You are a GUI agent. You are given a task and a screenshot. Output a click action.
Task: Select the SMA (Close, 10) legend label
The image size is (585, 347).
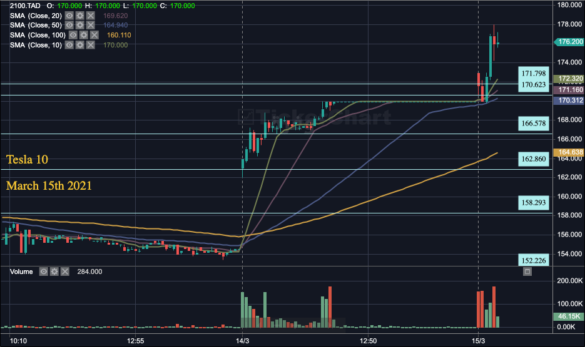click(36, 45)
